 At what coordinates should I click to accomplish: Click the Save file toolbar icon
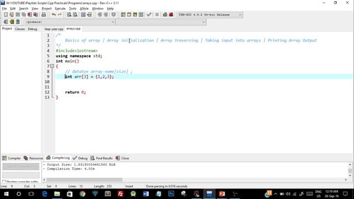click(x=18, y=15)
